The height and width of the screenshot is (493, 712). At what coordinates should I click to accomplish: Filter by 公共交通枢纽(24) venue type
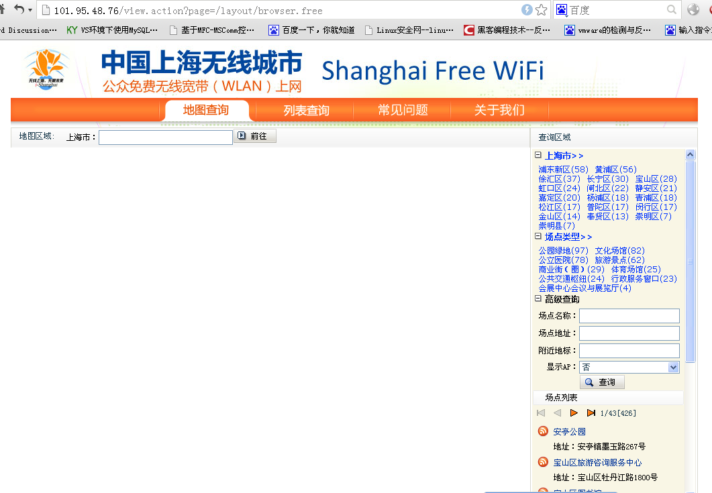click(x=571, y=279)
